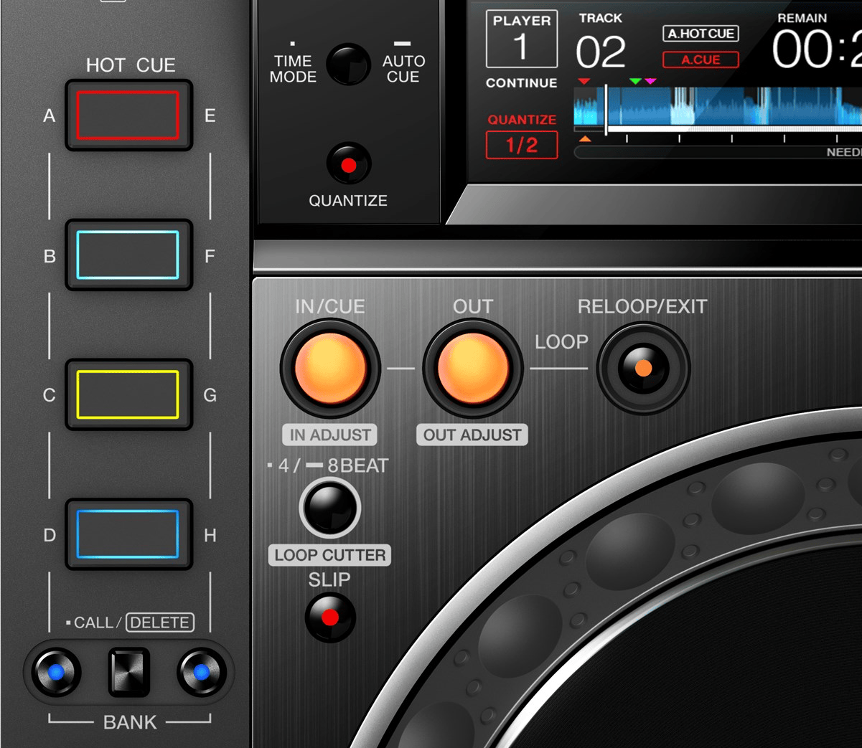Click the red A.CUE indicator on display
This screenshot has width=862, height=748.
(701, 60)
